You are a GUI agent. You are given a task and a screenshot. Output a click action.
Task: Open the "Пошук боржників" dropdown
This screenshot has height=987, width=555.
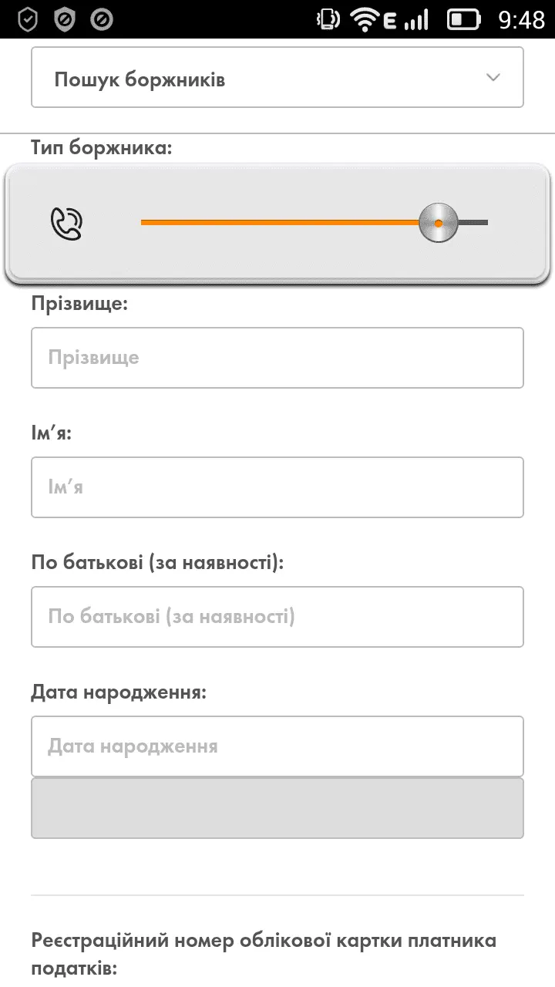[262, 78]
